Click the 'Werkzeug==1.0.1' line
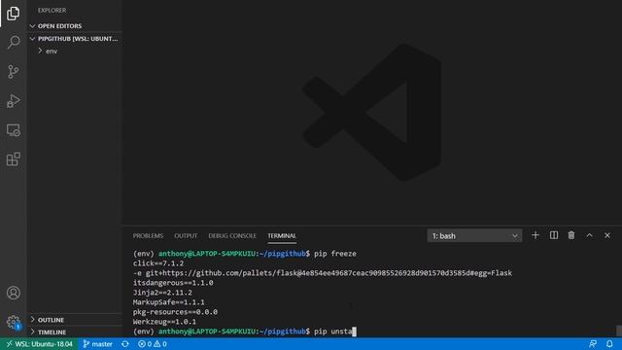Viewport: 622px width, 350px height. (164, 322)
